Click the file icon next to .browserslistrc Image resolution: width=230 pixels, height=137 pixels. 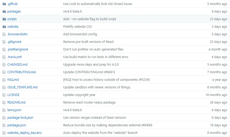pyautogui.click(x=4, y=34)
